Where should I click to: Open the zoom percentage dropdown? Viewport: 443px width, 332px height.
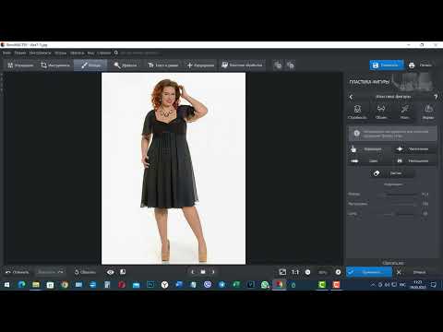pyautogui.click(x=323, y=272)
